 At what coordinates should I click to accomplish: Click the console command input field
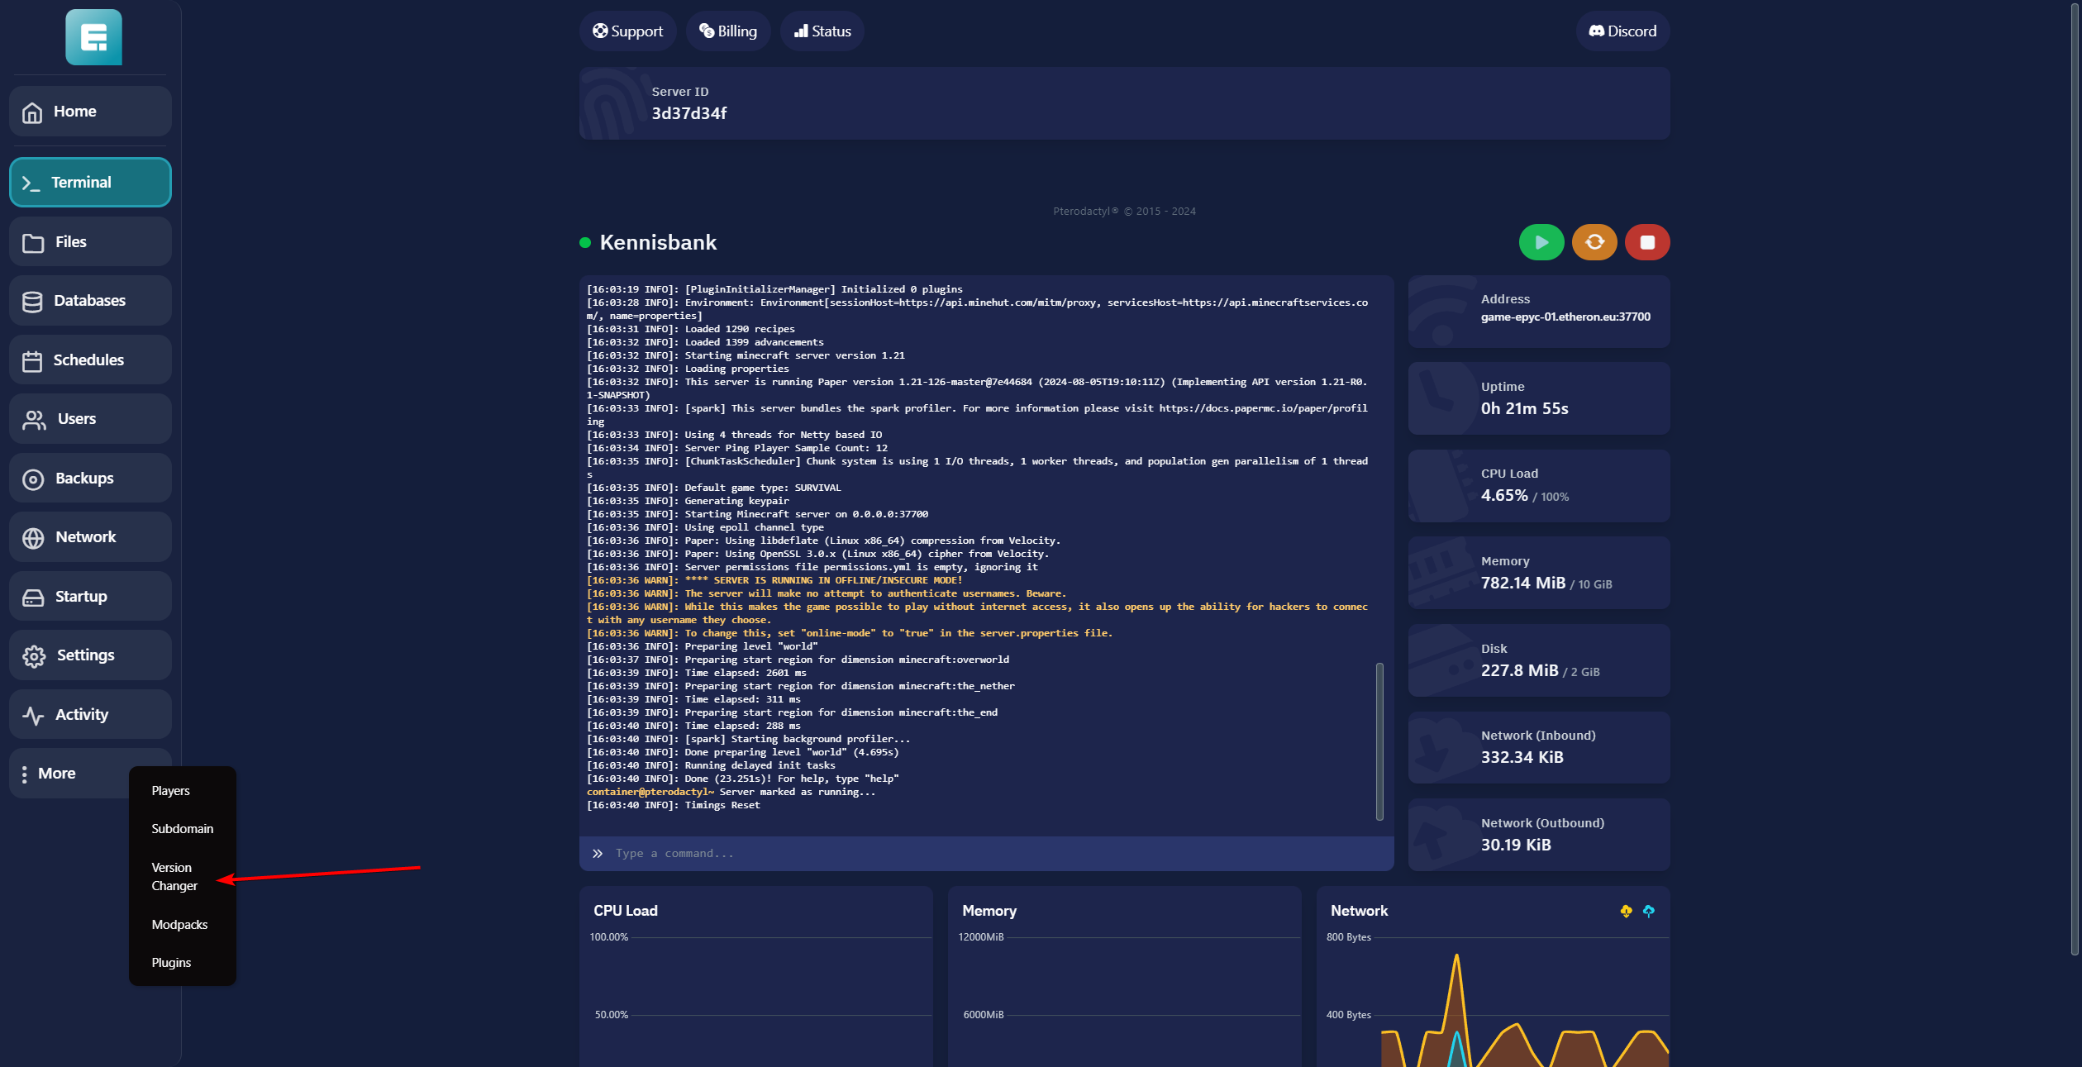pos(985,853)
